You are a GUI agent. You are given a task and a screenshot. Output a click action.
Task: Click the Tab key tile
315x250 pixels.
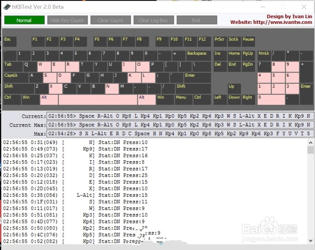[13, 67]
